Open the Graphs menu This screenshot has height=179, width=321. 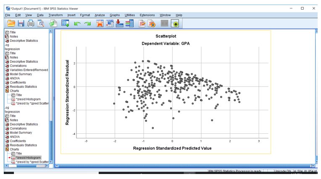[x=115, y=15]
